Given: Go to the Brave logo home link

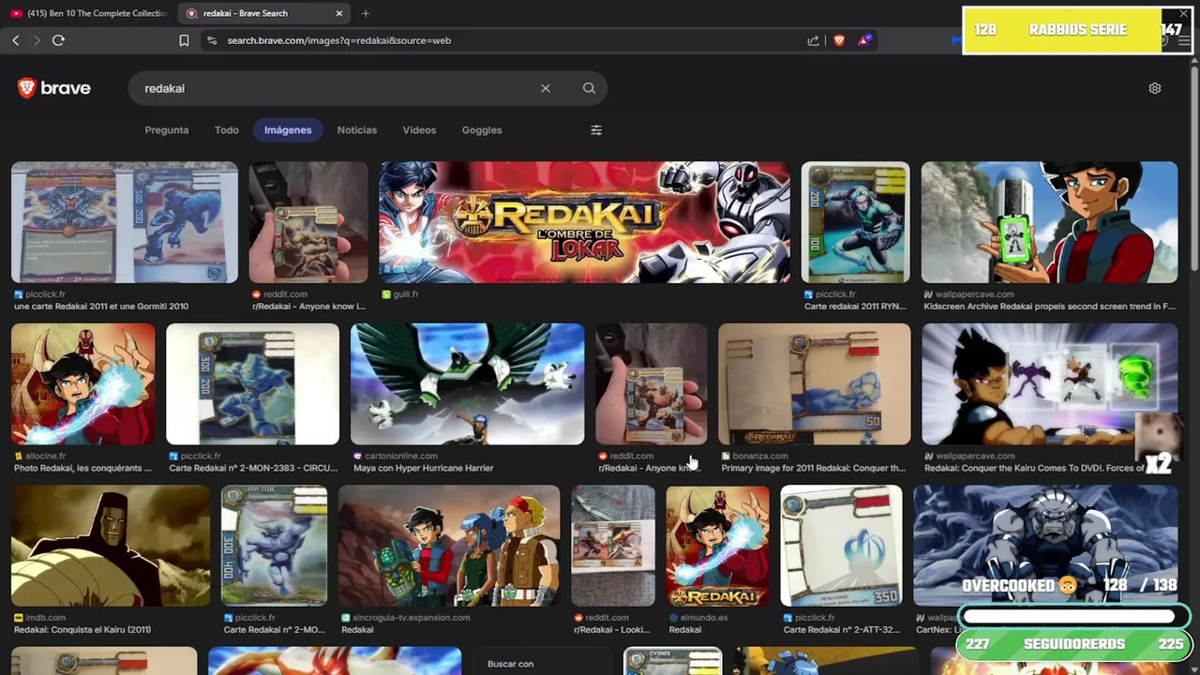Looking at the screenshot, I should click(x=54, y=88).
